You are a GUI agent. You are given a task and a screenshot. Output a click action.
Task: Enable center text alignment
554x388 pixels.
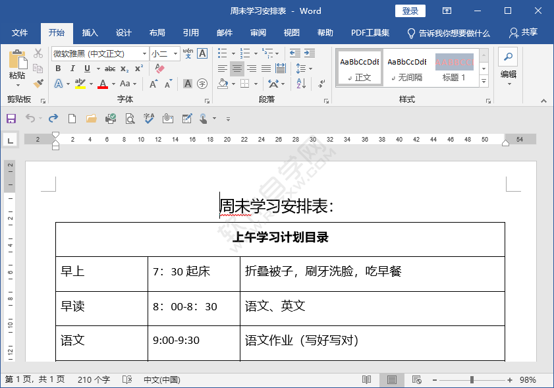tap(237, 69)
